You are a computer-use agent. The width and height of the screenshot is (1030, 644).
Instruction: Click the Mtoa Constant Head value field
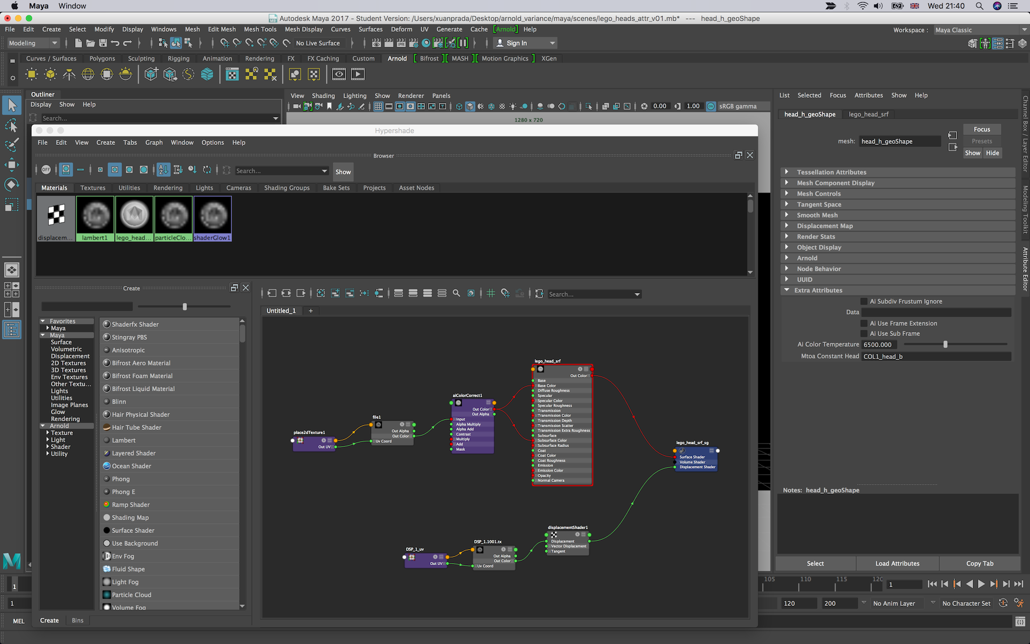pos(936,356)
